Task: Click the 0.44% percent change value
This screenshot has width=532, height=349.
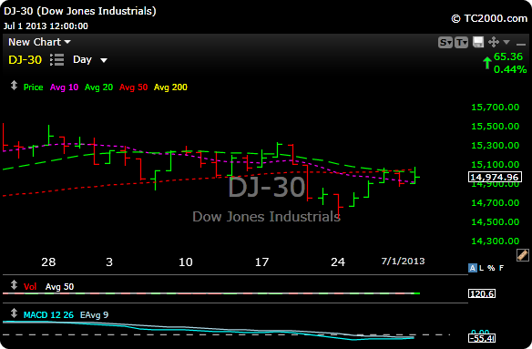Action: pyautogui.click(x=510, y=69)
